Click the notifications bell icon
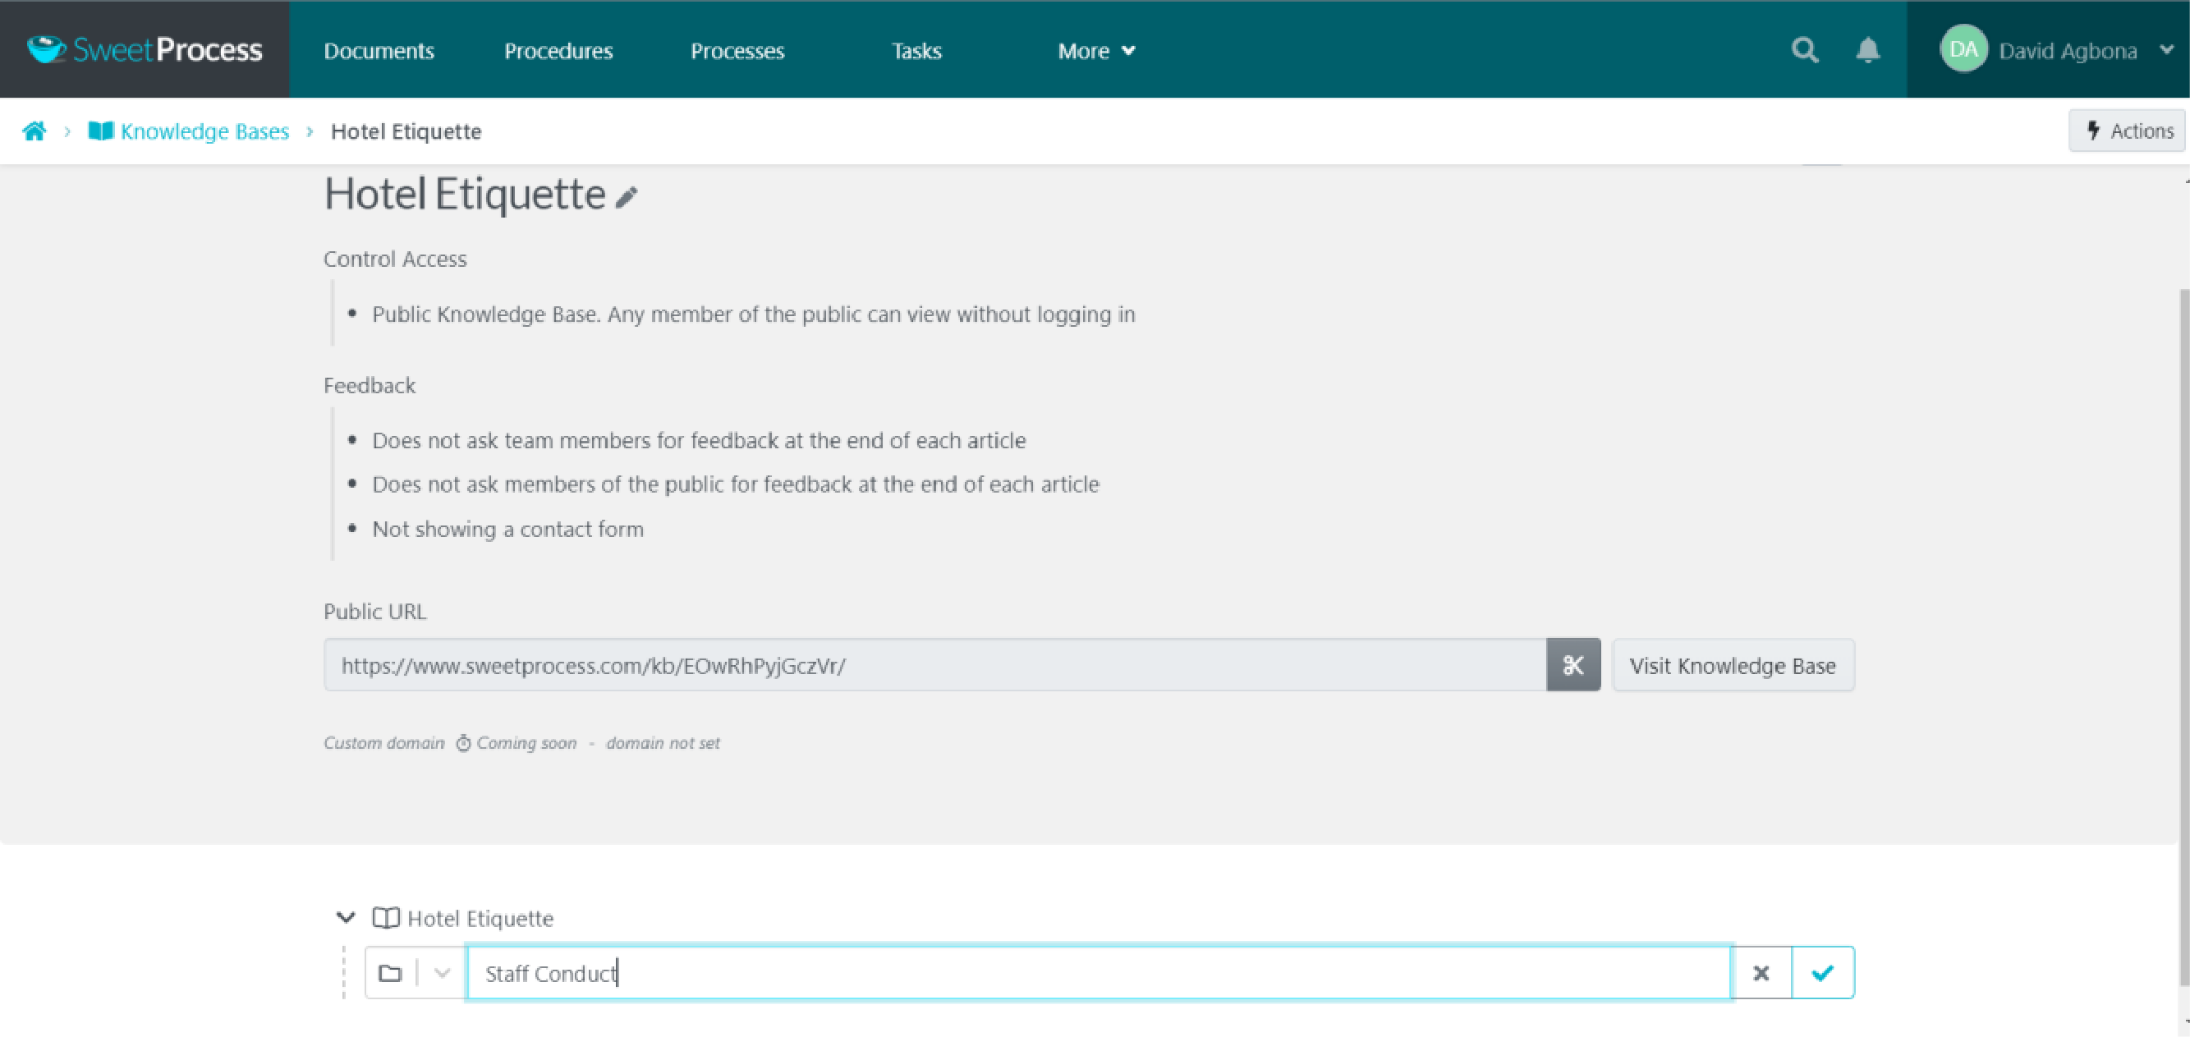 pyautogui.click(x=1867, y=48)
